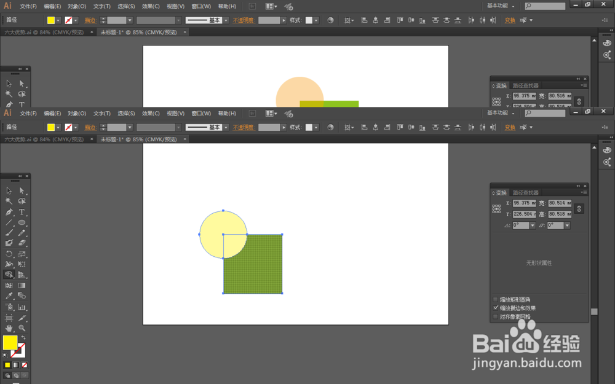Select the Free Transform tool
The image size is (615, 384).
tap(22, 264)
